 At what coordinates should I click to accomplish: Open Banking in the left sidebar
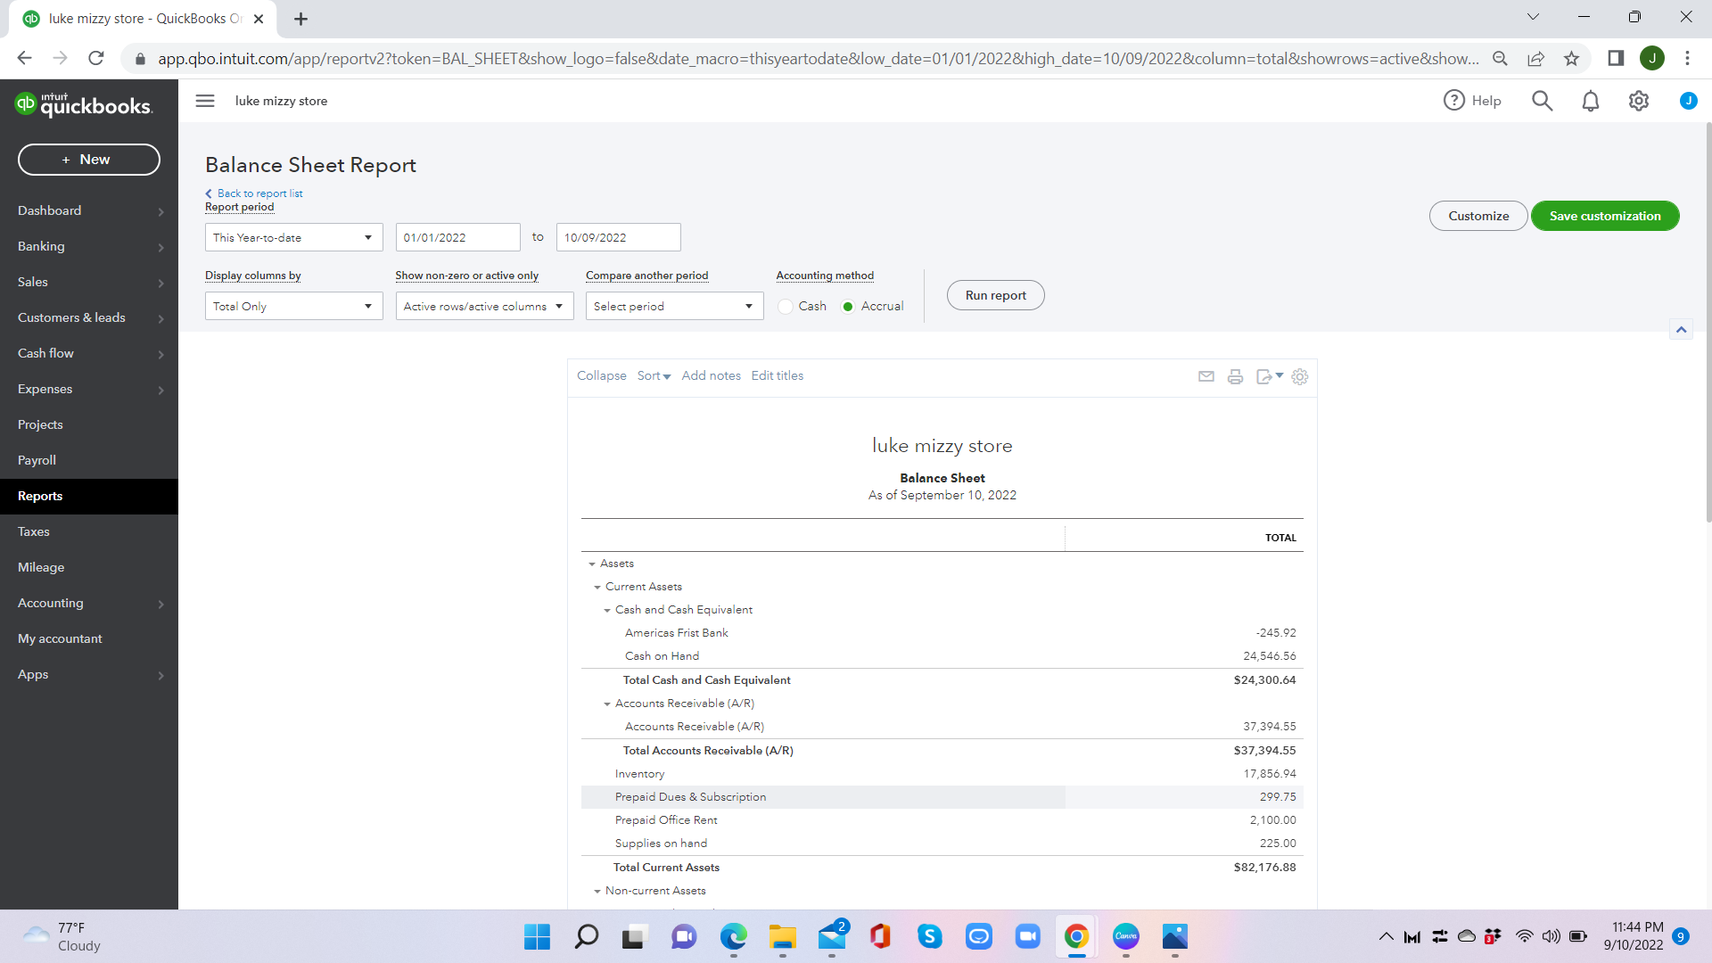pos(41,246)
